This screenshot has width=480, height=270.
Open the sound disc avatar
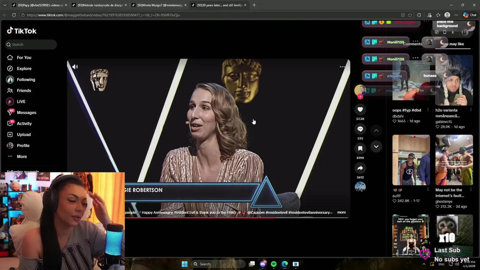[x=360, y=187]
